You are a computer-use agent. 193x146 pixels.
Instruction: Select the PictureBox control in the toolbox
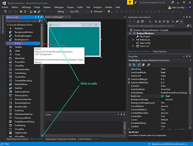click(20, 62)
